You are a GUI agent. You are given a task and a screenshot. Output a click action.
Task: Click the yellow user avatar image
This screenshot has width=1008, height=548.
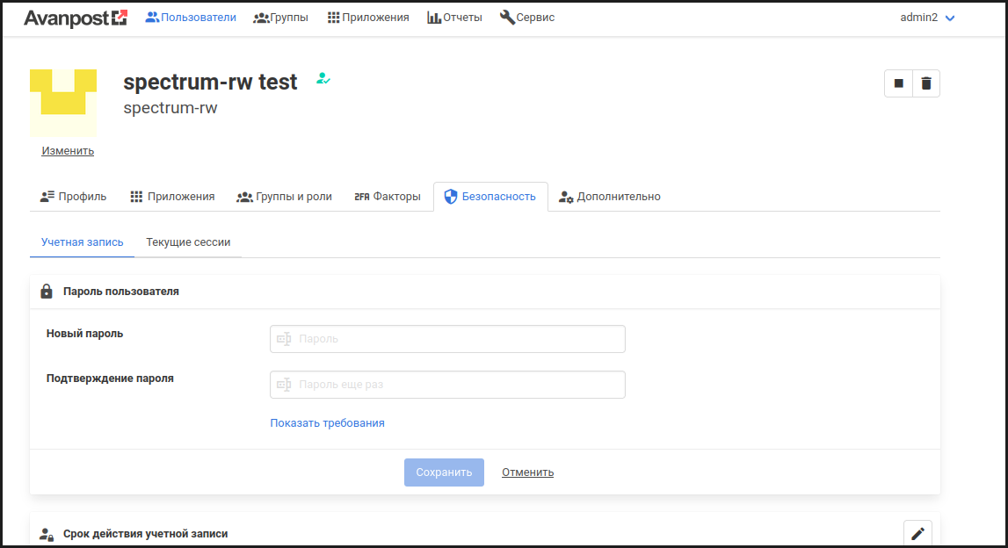tap(63, 103)
